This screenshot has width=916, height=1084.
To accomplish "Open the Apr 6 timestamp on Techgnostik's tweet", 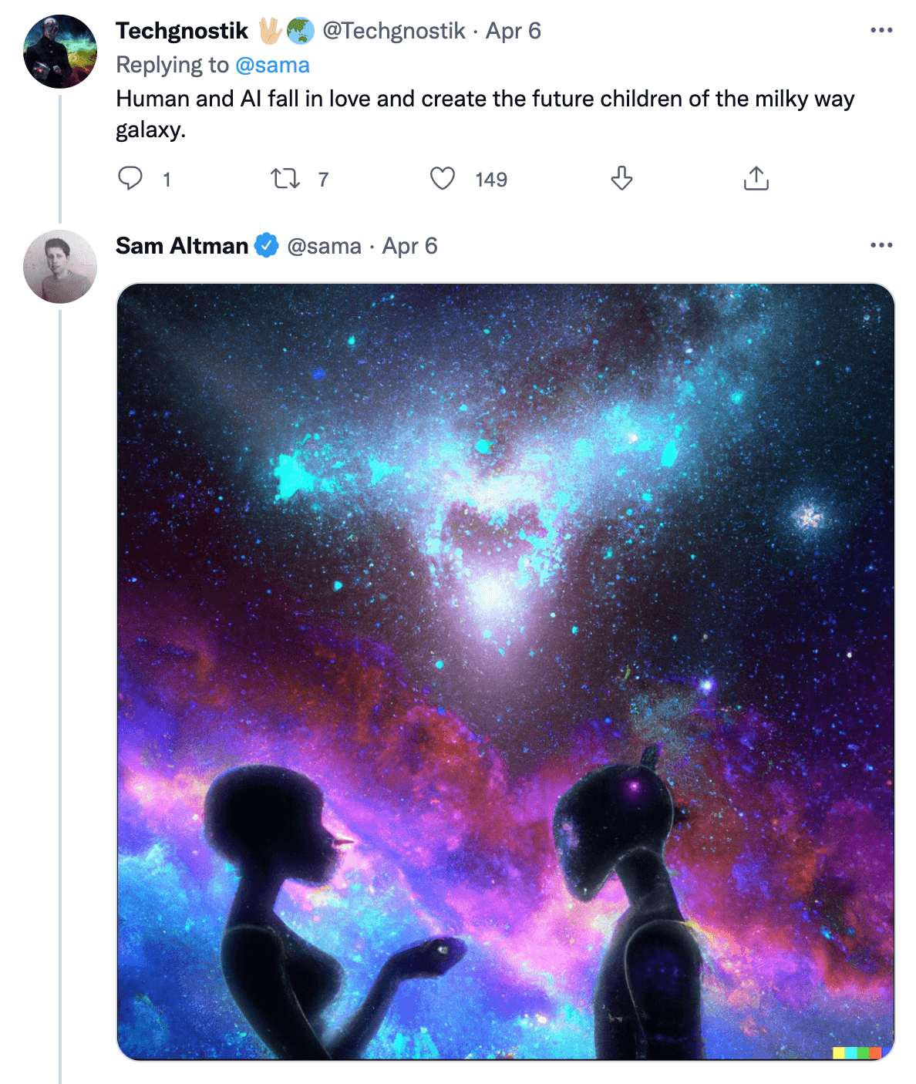I will [514, 31].
